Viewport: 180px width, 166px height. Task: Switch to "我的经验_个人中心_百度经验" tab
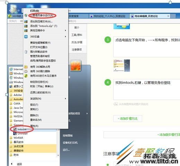[109, 16]
